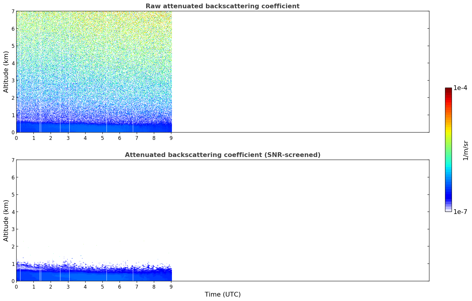Click the "Attenuated backscattering coefficient (SNR-screened)" title
This screenshot has height=301, width=472.
(x=223, y=155)
